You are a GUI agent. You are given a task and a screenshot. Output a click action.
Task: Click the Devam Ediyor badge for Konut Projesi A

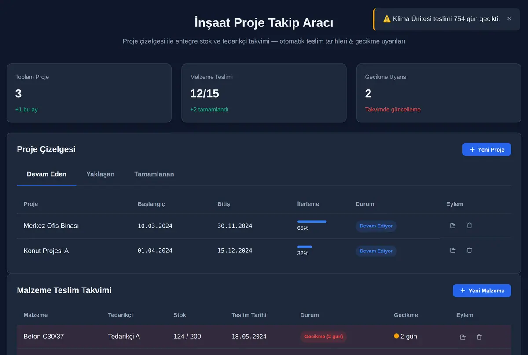click(x=376, y=251)
